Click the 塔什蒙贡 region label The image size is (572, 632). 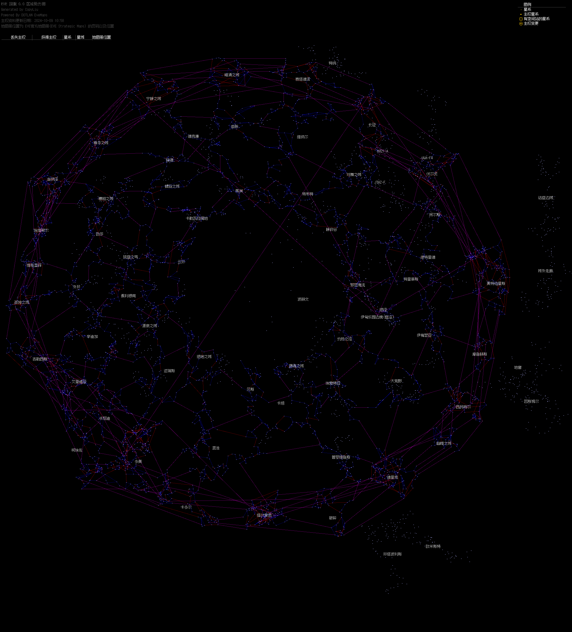(x=264, y=515)
